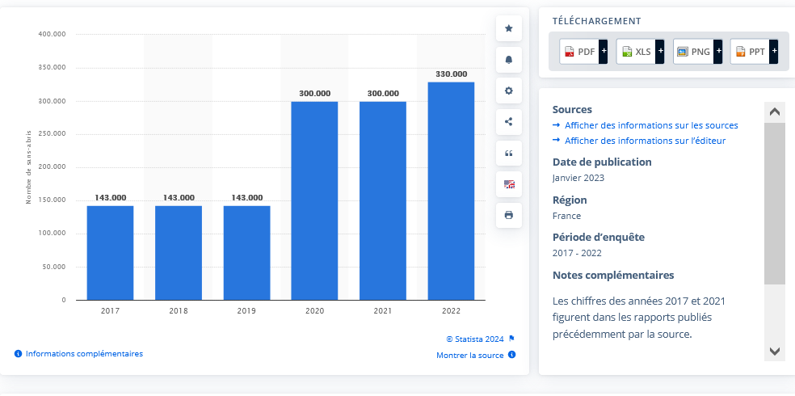
Task: Switch language with the flag icon
Action: tap(508, 184)
